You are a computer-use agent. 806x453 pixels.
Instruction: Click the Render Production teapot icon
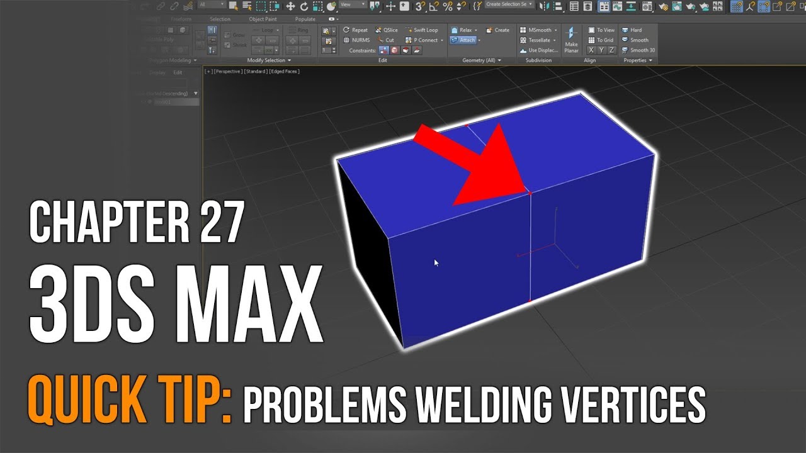click(690, 6)
